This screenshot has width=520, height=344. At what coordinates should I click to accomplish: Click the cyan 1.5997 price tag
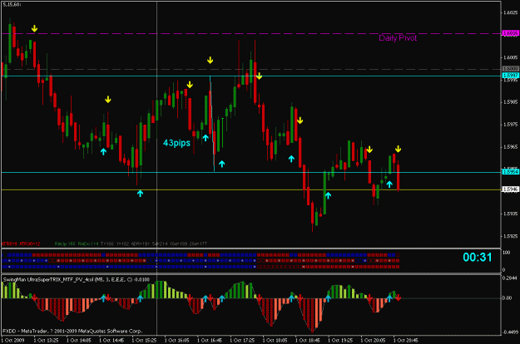click(510, 76)
